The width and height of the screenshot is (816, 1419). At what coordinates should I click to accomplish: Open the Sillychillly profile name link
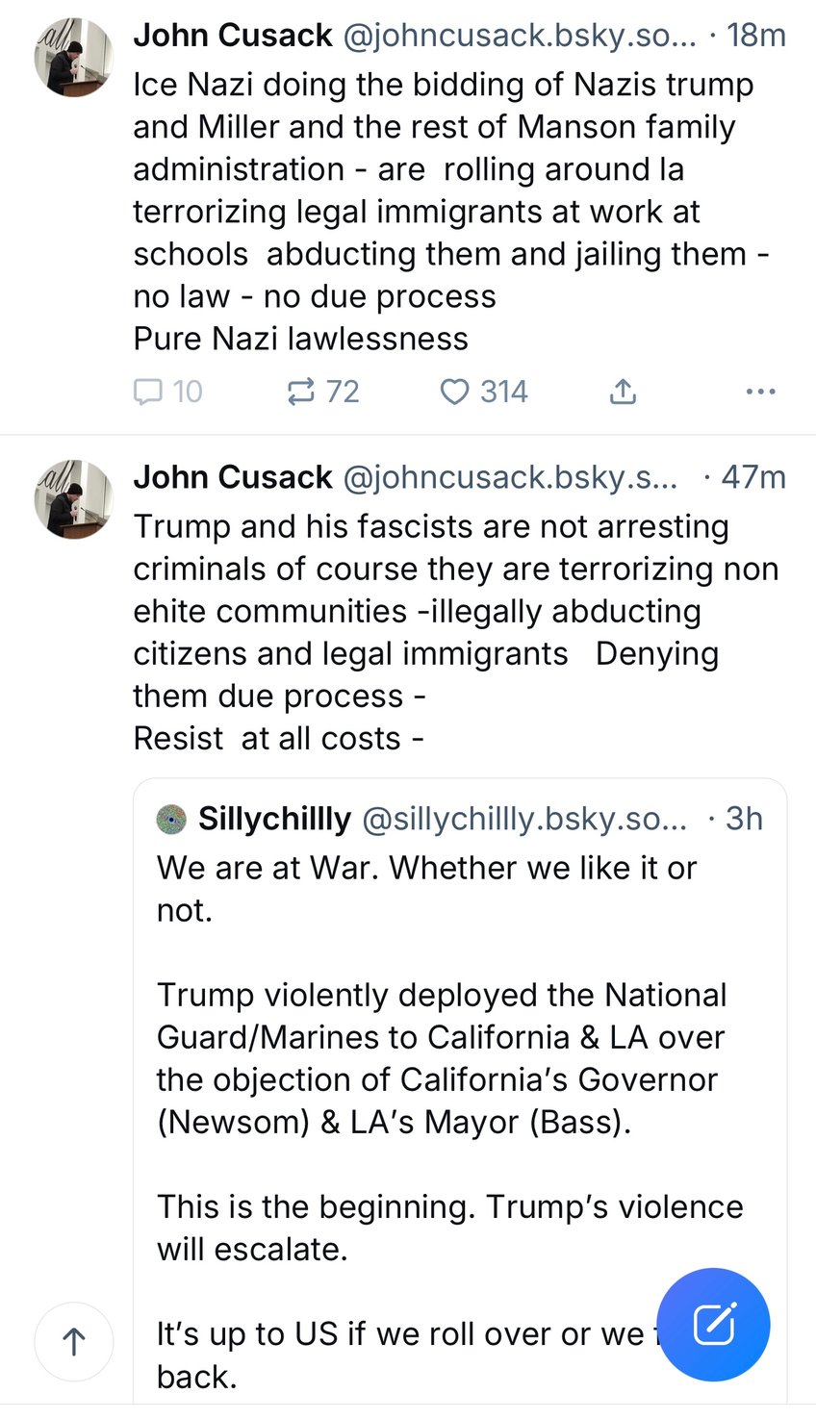274,819
